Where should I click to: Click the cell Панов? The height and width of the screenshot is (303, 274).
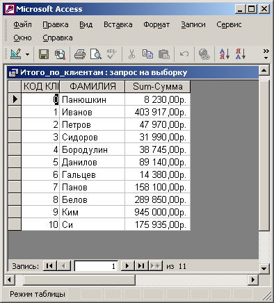pyautogui.click(x=92, y=187)
